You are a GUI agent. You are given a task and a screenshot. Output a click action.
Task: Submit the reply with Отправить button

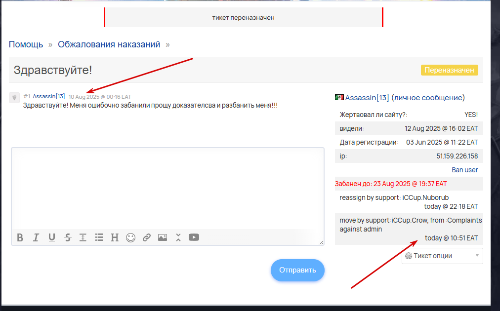[x=297, y=270]
